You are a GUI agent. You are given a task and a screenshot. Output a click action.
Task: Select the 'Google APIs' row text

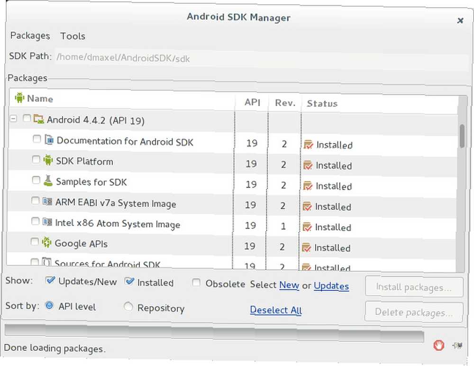[x=81, y=243]
